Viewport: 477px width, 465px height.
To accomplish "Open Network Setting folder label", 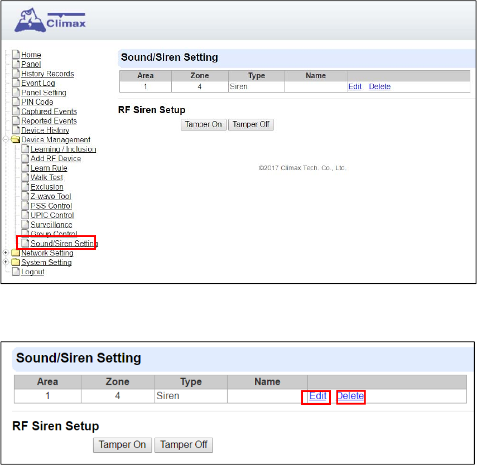I will tap(47, 253).
